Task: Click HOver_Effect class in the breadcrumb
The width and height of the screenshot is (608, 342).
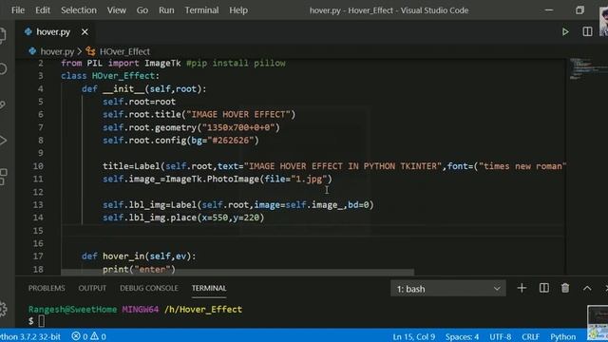Action: 124,51
